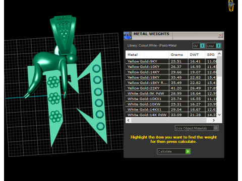Click the Library: Cutout White label

coord(152,45)
